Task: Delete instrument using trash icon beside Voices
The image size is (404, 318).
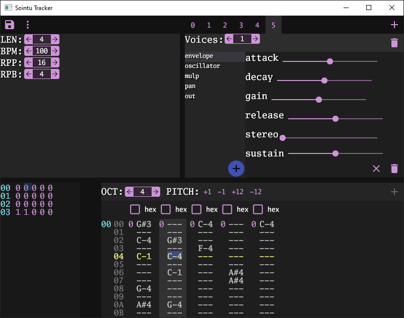Action: coord(394,43)
